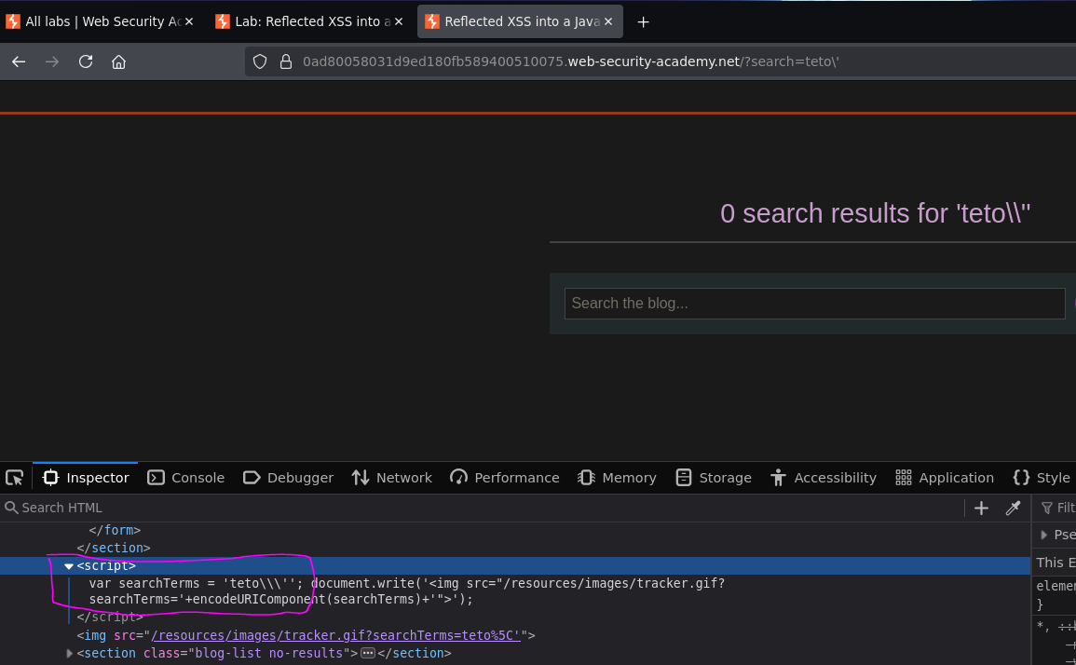Screen dimensions: 1076x665
Task: Click the tracking protection shield icon
Action: [x=260, y=61]
